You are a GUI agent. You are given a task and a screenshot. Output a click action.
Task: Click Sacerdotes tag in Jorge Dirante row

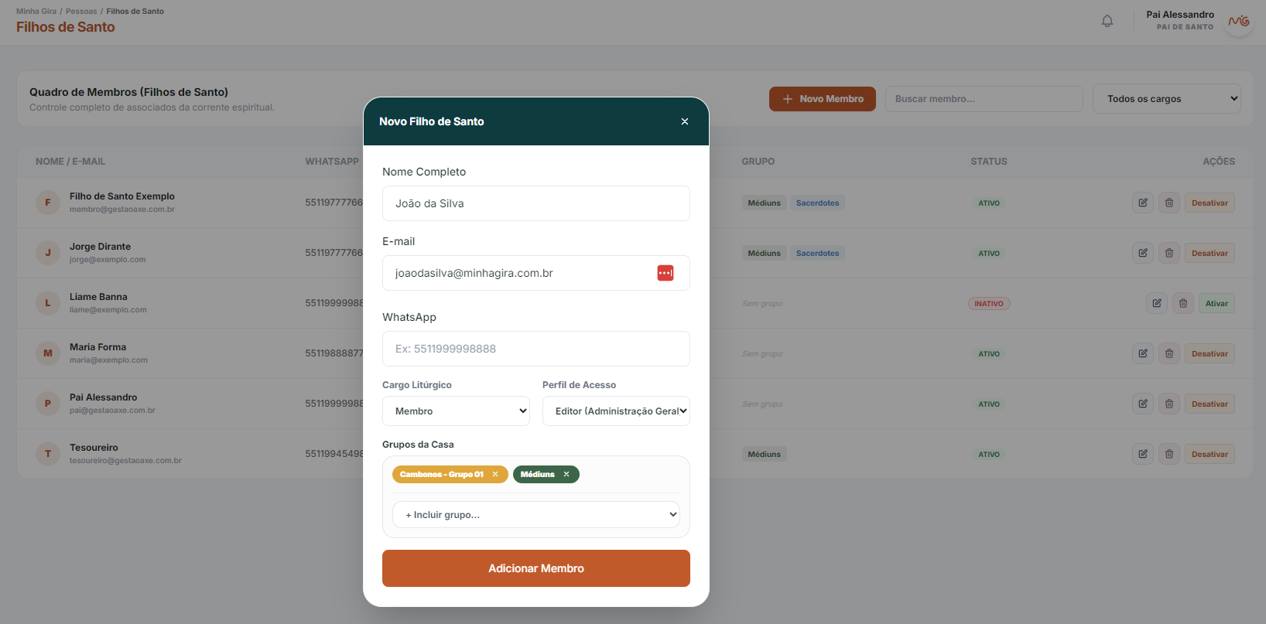click(x=817, y=253)
